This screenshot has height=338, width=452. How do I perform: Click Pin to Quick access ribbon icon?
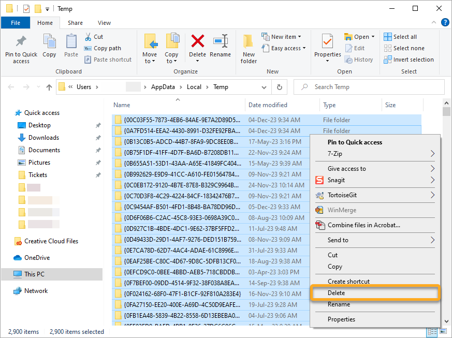21,48
